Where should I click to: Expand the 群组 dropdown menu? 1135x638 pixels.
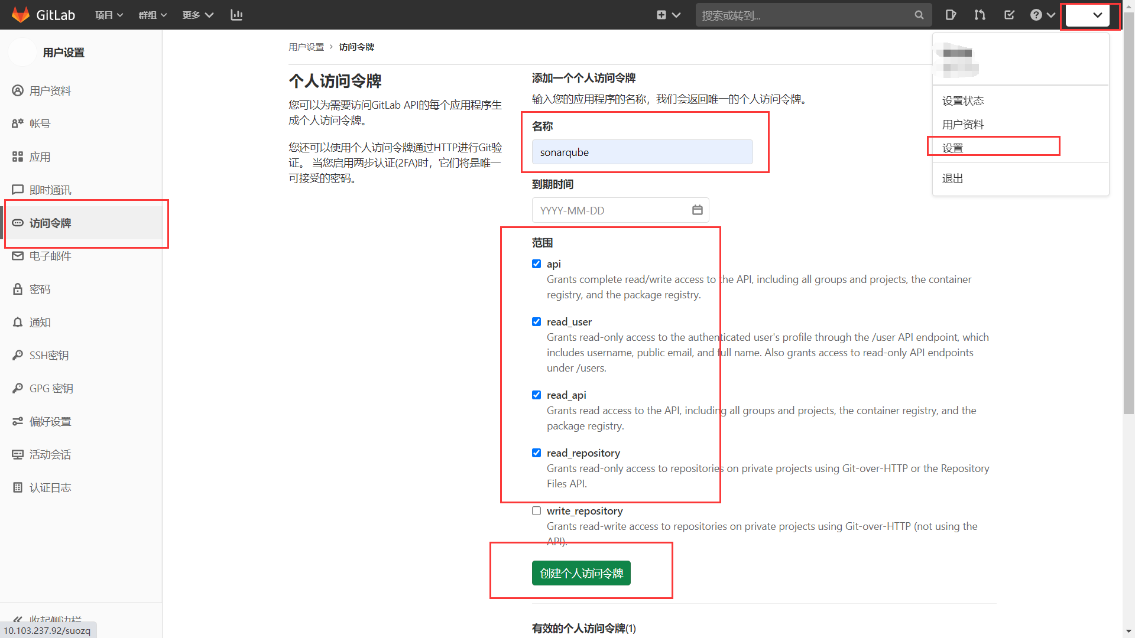point(153,15)
